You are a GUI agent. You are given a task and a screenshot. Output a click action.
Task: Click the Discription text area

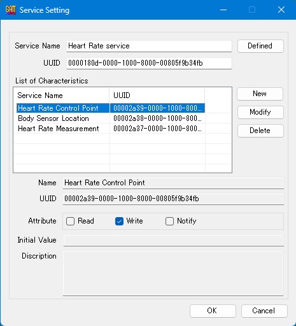pyautogui.click(x=173, y=273)
